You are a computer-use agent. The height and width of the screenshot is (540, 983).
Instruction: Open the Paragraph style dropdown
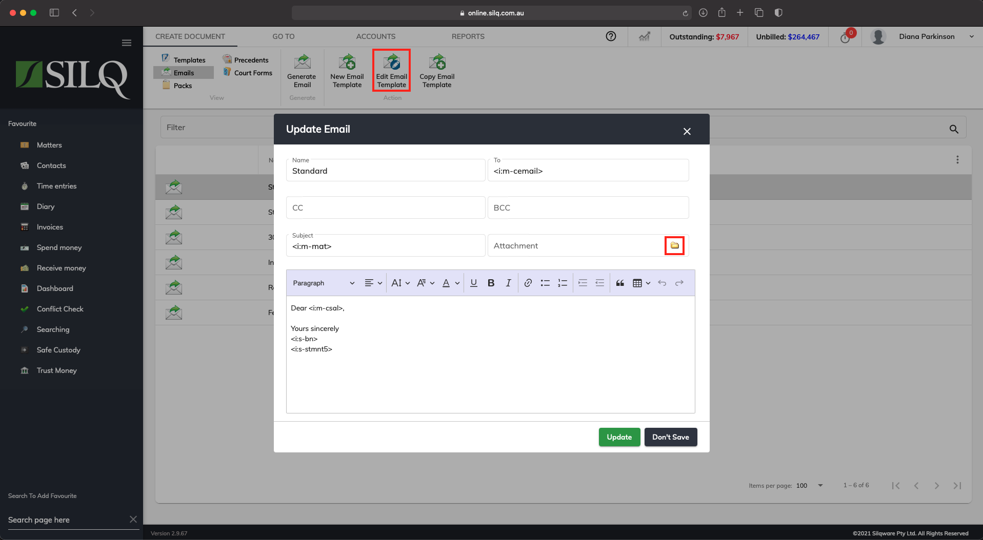pyautogui.click(x=323, y=282)
